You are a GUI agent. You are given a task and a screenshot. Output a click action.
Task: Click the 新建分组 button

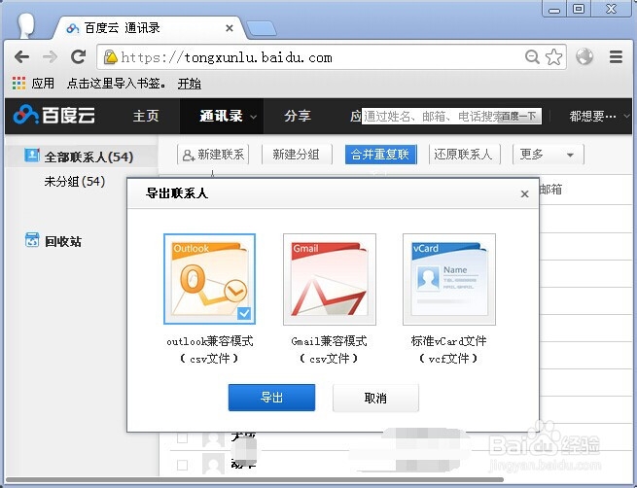pyautogui.click(x=297, y=155)
